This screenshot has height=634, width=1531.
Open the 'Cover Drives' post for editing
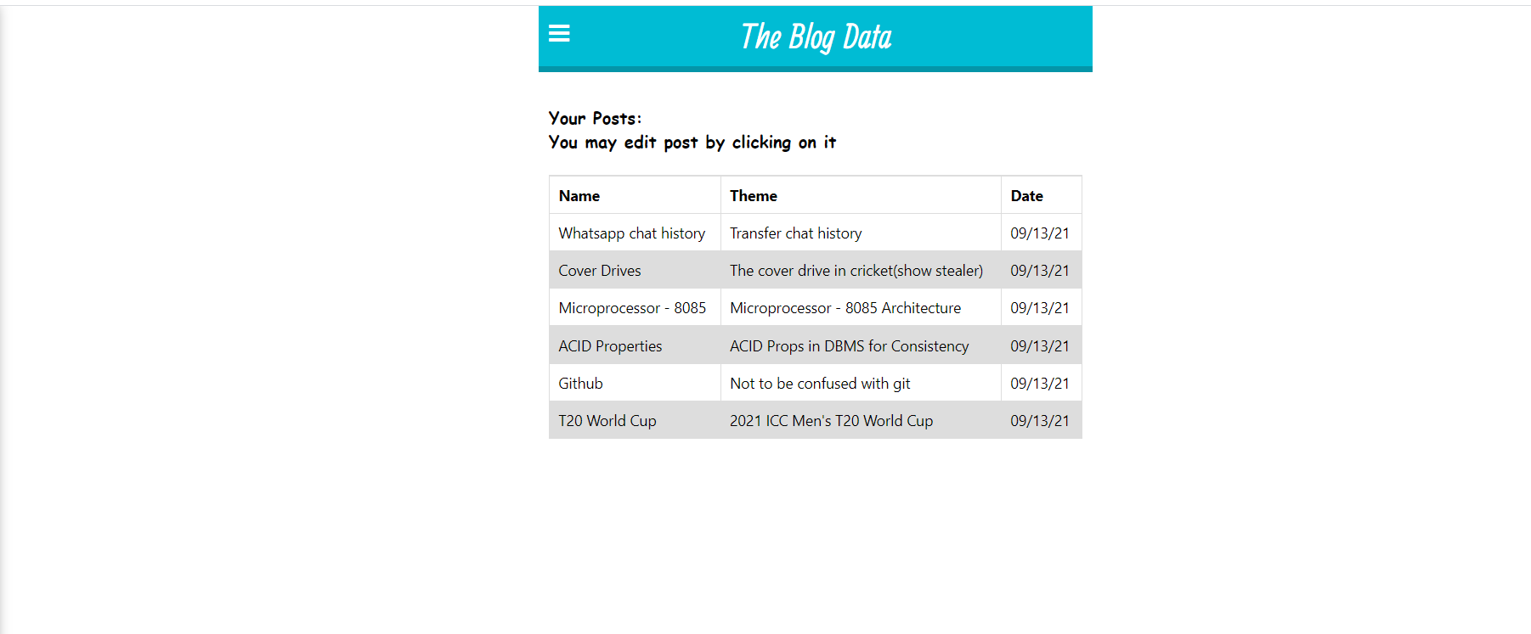click(599, 270)
